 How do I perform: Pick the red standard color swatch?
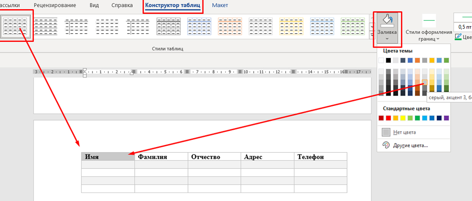point(388,118)
